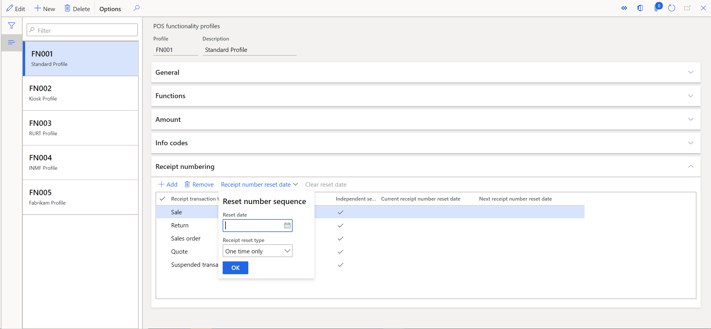Click the calendar picker icon in Reset date
Viewport: 711px width, 329px height.
pos(287,225)
